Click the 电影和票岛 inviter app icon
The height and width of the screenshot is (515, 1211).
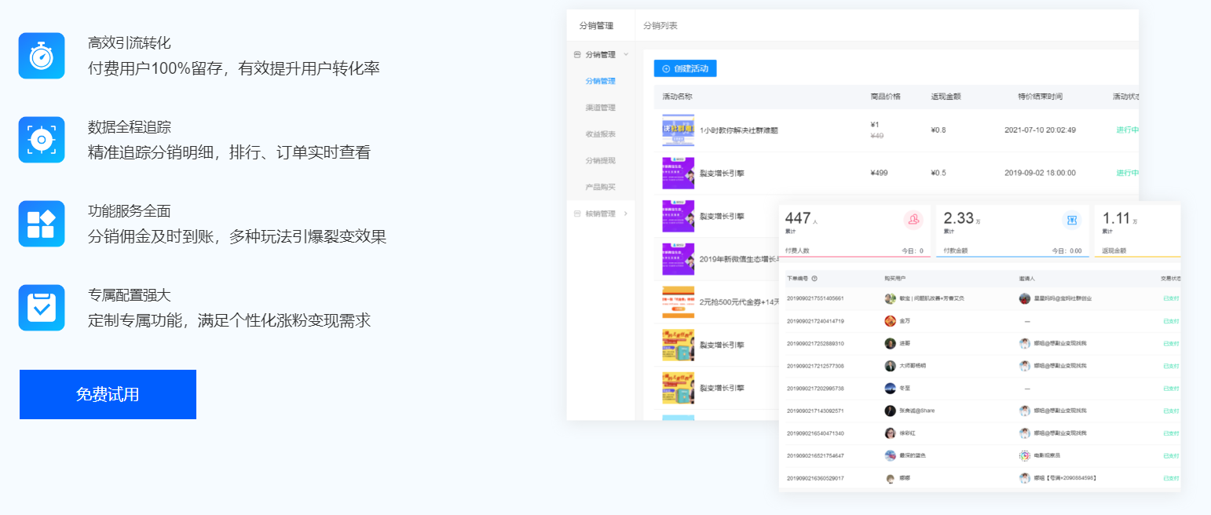[x=1025, y=454]
